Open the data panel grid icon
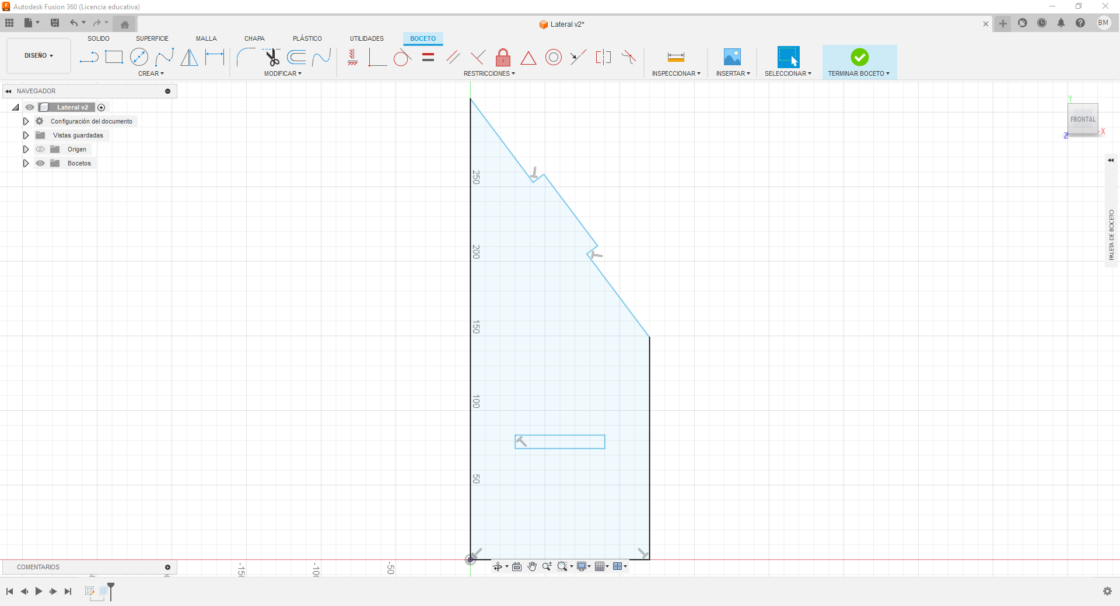This screenshot has height=606, width=1120. click(9, 23)
